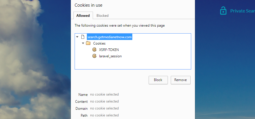
Task: Click the cookie icon next to XSRF-TOKEN
Action: [94, 50]
